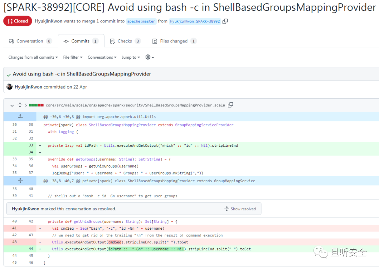379x269 pixels.
Task: Open the diff settings gear menu
Action: (x=149, y=57)
